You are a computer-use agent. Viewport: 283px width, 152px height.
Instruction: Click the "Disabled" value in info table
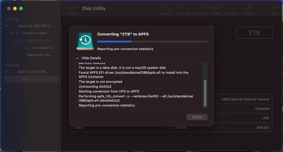pos(262,109)
